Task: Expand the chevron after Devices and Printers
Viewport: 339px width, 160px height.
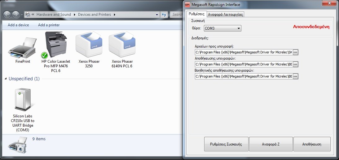Action: coord(115,15)
